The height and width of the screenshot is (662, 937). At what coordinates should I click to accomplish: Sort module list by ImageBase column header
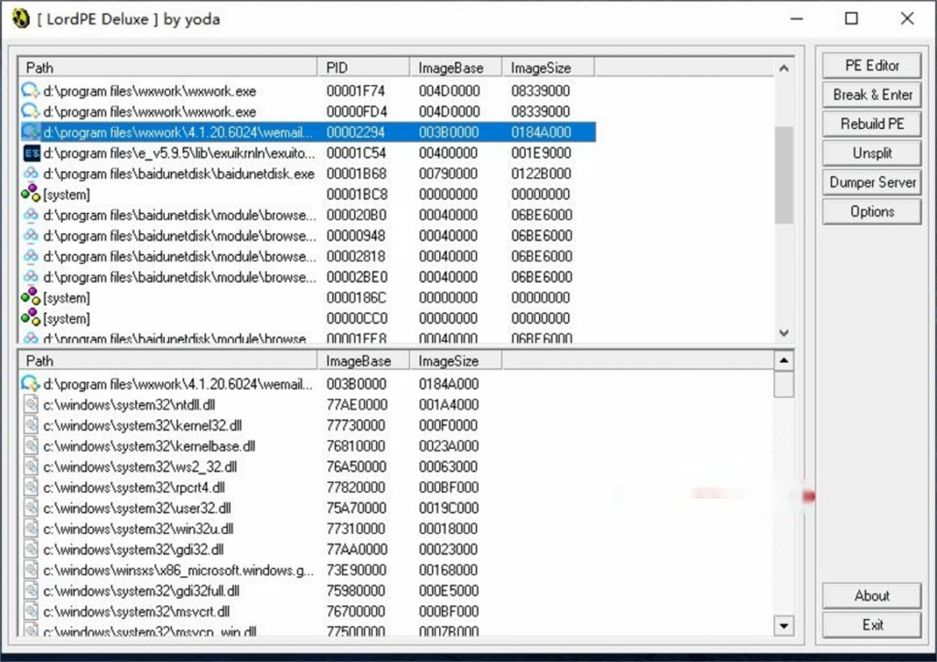click(x=363, y=361)
